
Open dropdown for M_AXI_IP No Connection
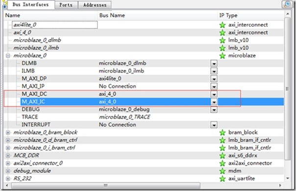214,86
